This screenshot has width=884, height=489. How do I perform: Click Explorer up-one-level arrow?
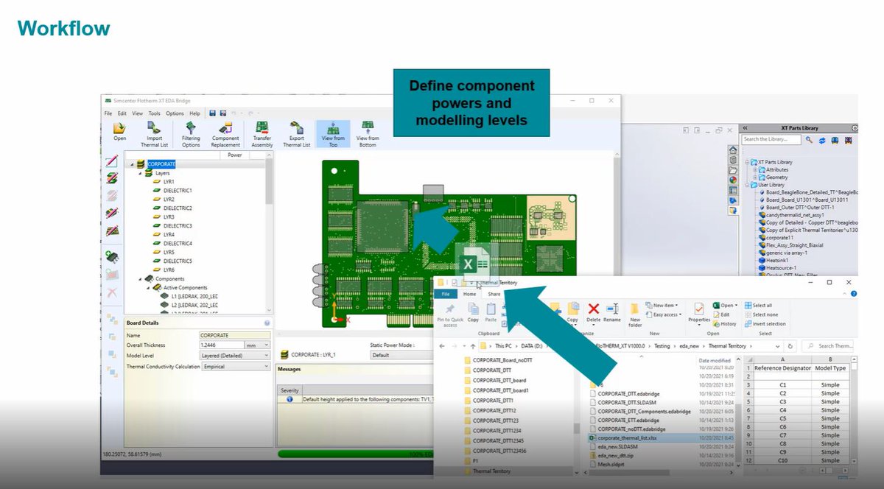(473, 345)
